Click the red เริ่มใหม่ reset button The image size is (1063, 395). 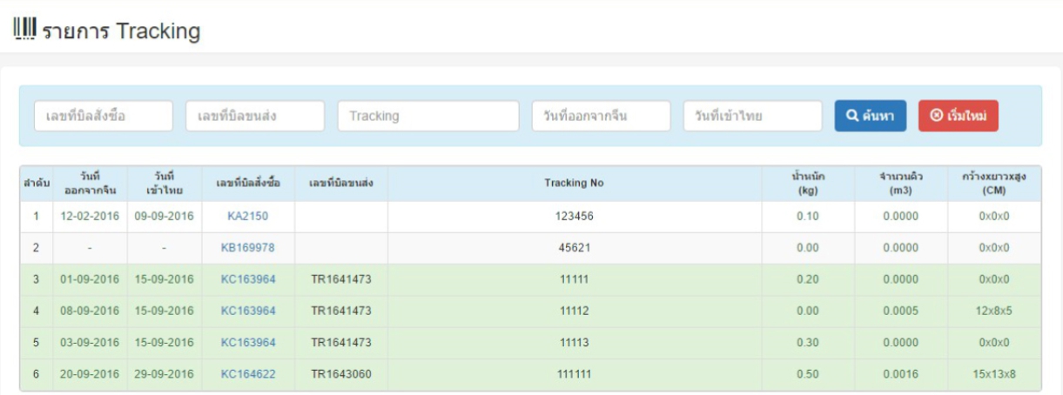click(x=959, y=117)
